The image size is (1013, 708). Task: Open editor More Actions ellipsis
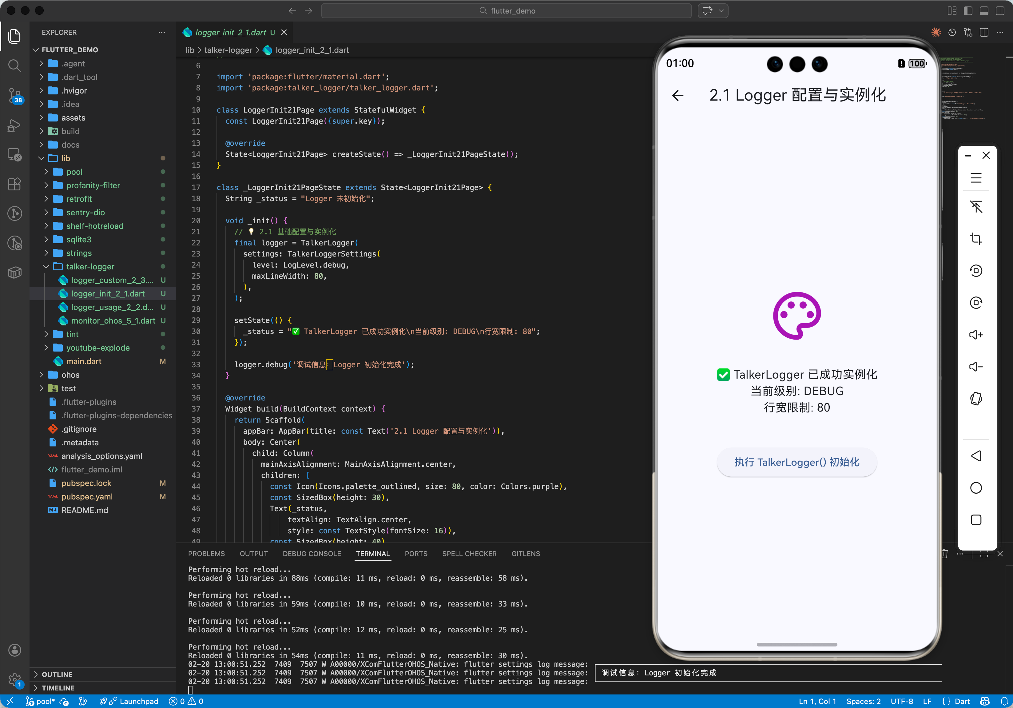coord(1000,32)
